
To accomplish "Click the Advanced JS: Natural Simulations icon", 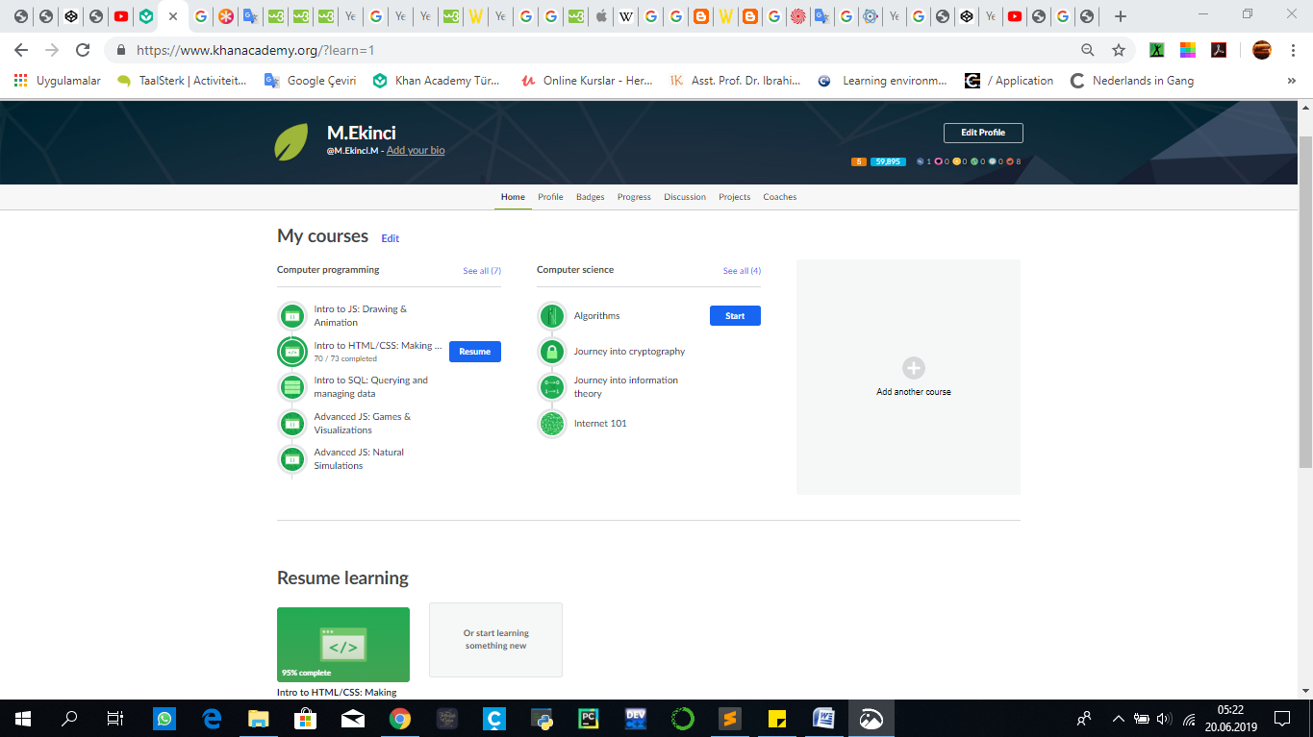I will (x=292, y=459).
